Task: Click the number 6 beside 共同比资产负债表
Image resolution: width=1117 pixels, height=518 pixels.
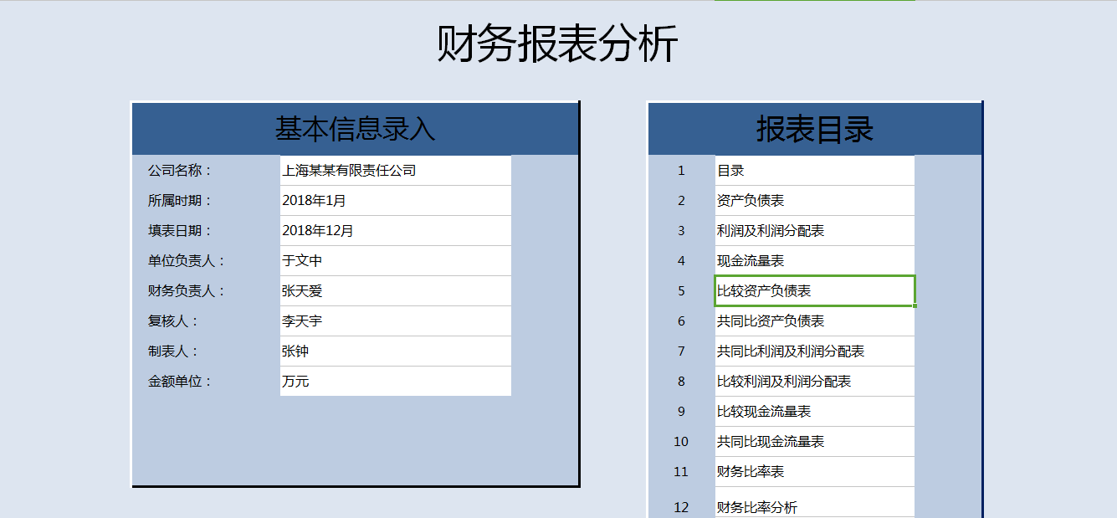Action: click(x=681, y=321)
